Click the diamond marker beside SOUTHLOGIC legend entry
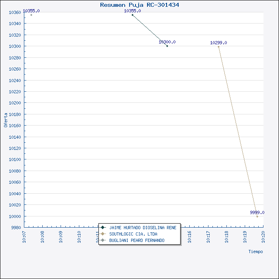The width and height of the screenshot is (279, 279). pos(103,234)
